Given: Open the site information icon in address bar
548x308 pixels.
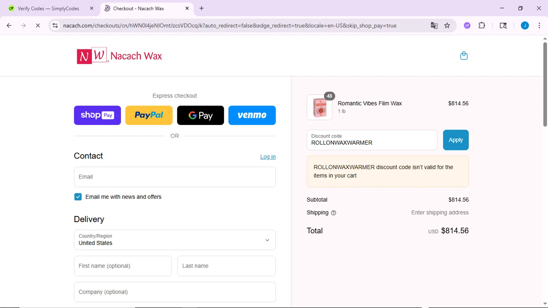Looking at the screenshot, I should coord(55,26).
